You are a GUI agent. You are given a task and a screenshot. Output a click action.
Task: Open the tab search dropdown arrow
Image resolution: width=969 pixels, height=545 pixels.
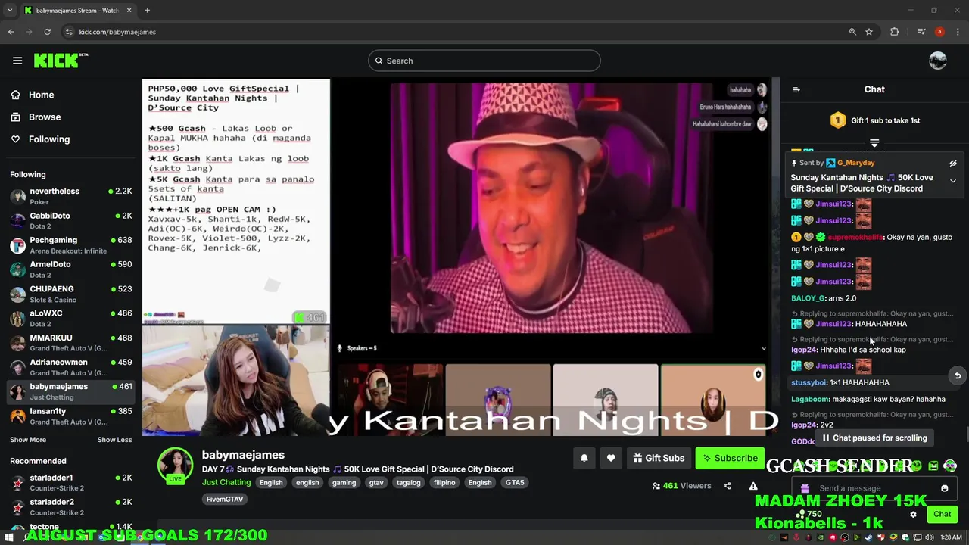point(10,11)
